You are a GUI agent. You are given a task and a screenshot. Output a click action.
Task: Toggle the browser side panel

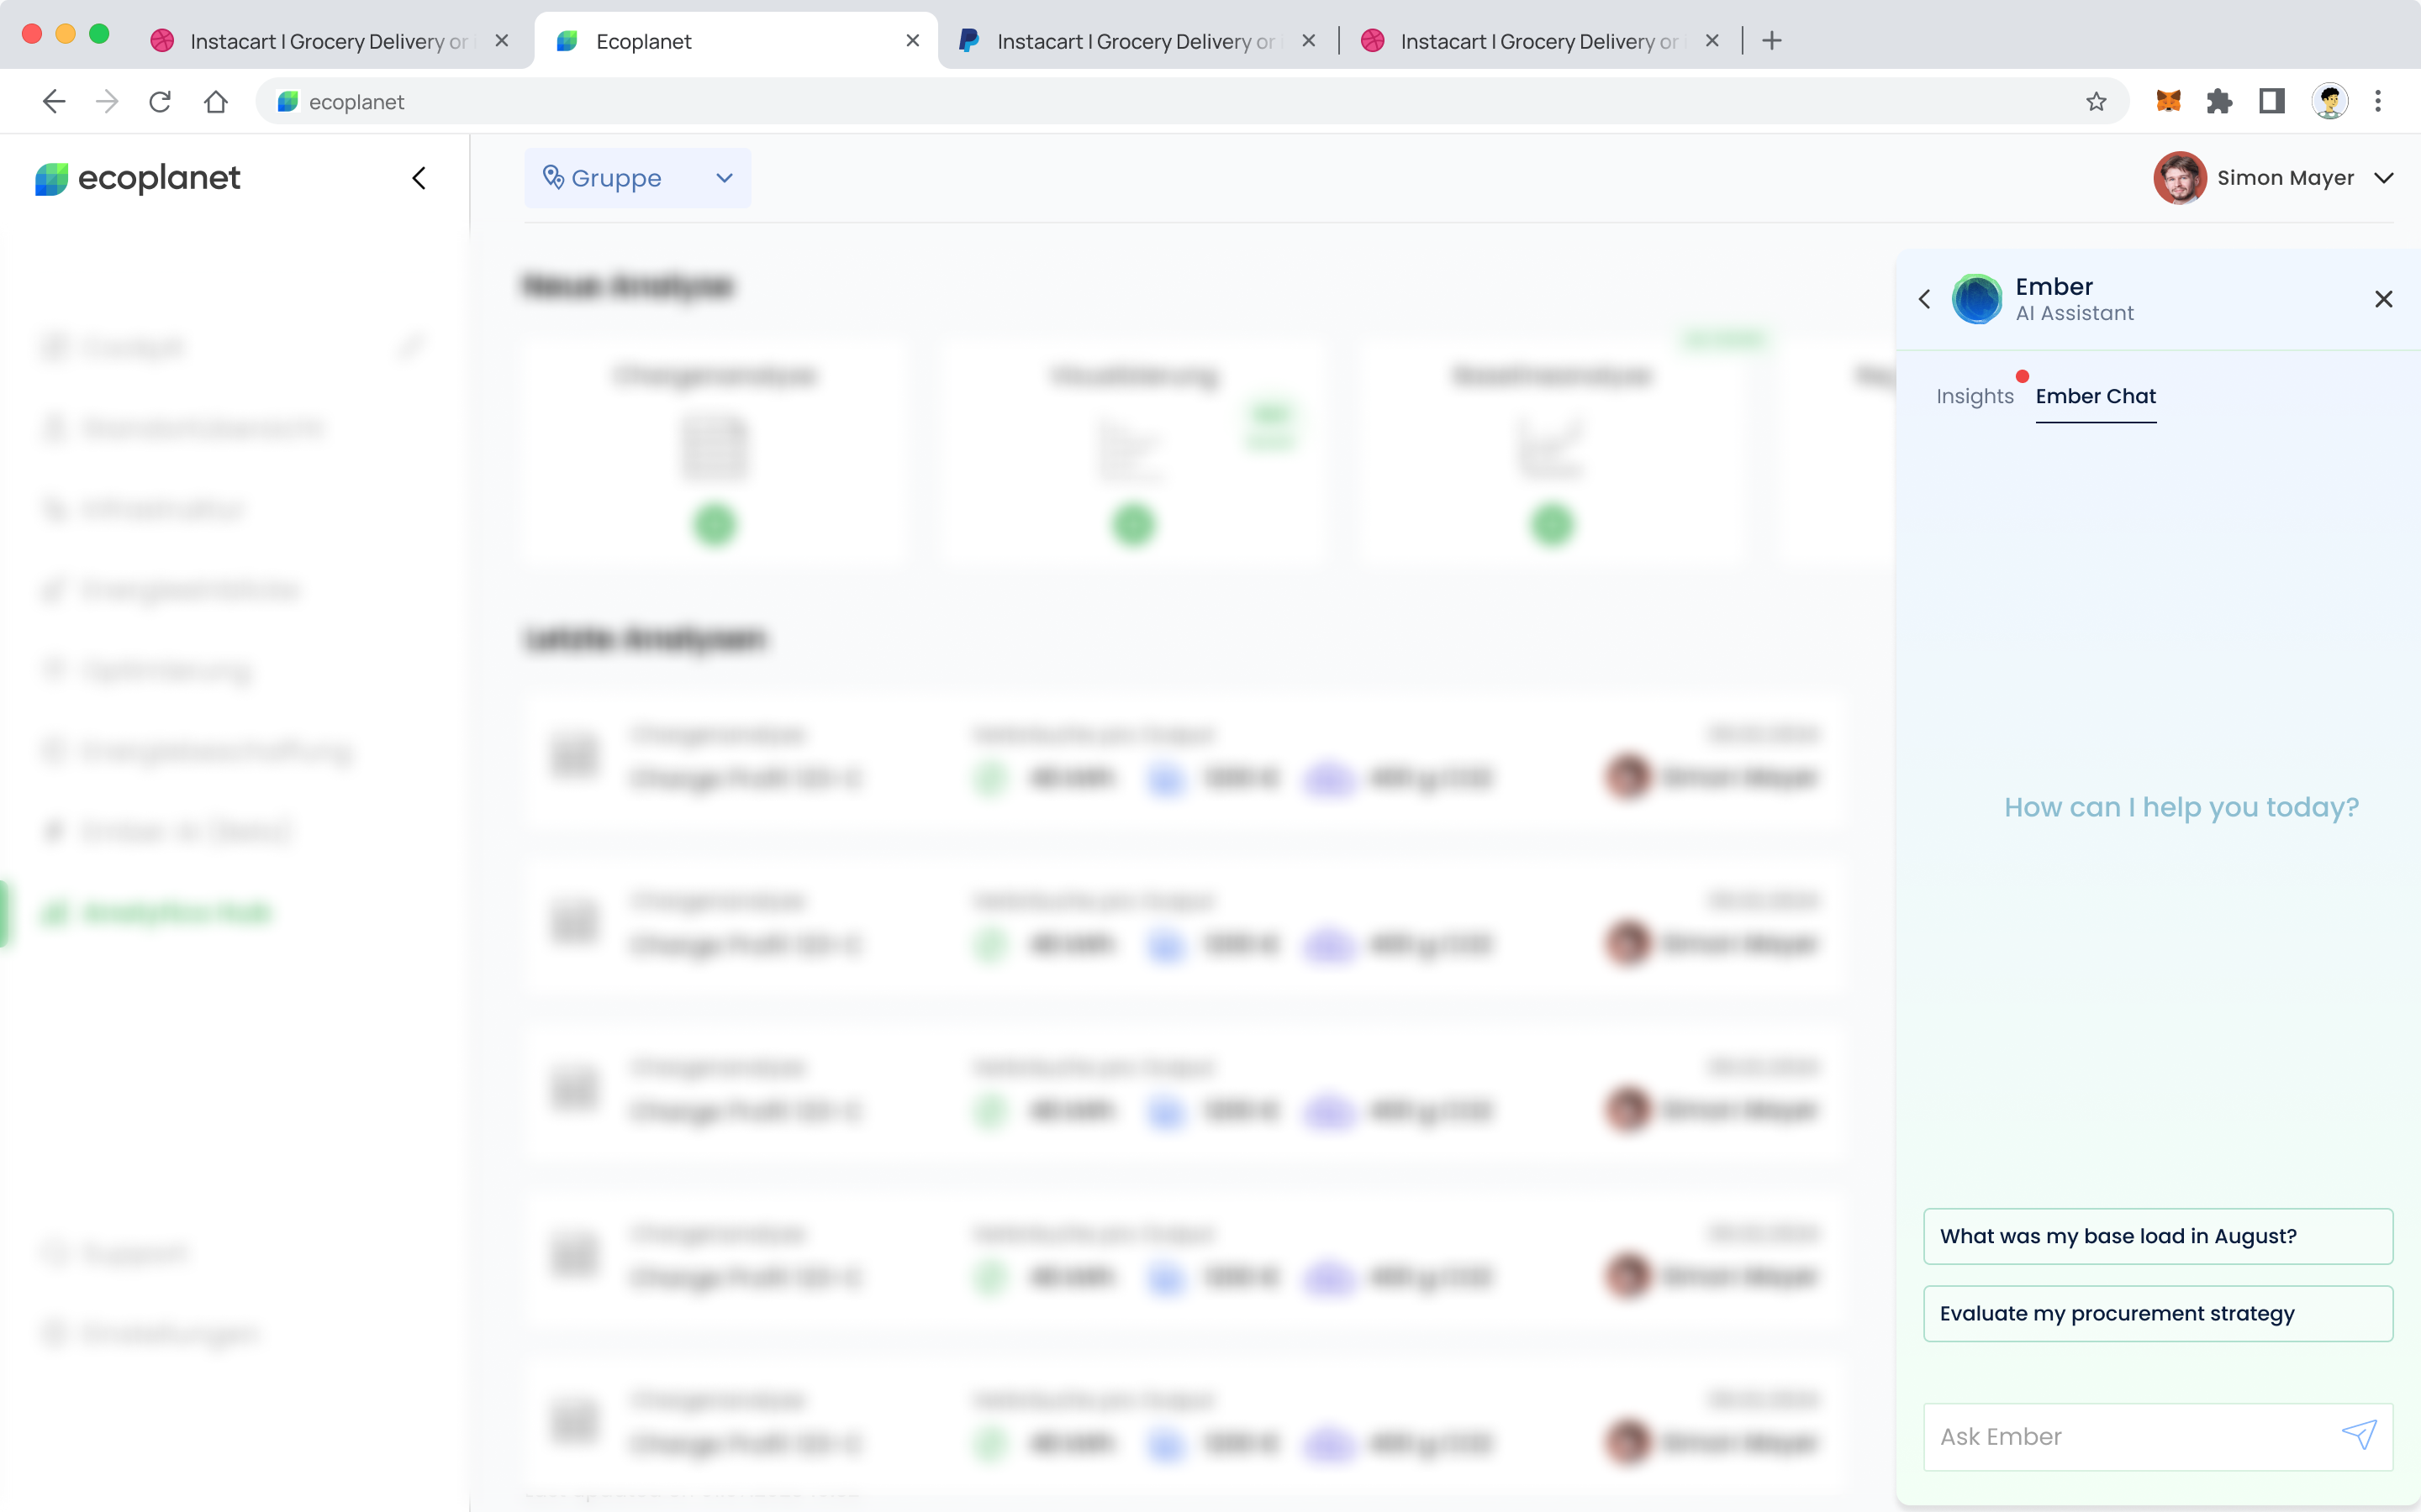tap(2272, 101)
